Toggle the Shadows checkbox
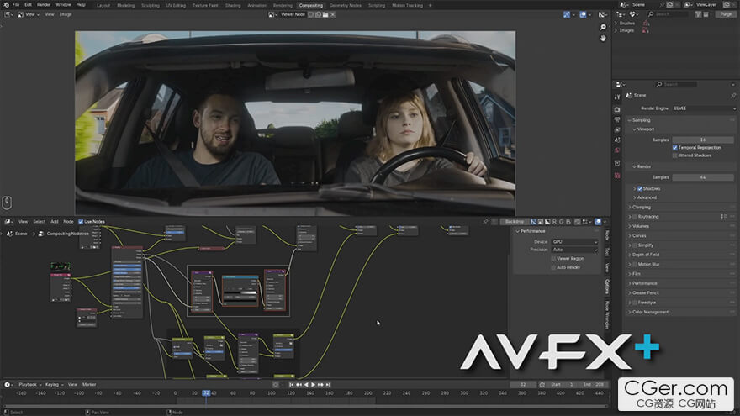Image resolution: width=740 pixels, height=416 pixels. click(640, 188)
